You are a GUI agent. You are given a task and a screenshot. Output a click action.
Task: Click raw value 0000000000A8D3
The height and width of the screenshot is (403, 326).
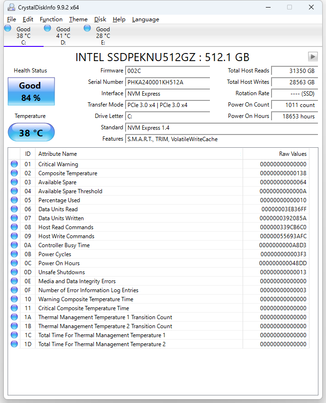(x=283, y=245)
